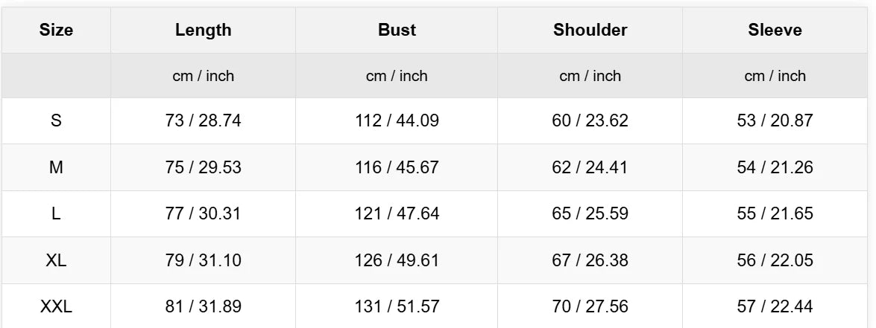
Task: Click the Shoulder column header
Action: 590,30
